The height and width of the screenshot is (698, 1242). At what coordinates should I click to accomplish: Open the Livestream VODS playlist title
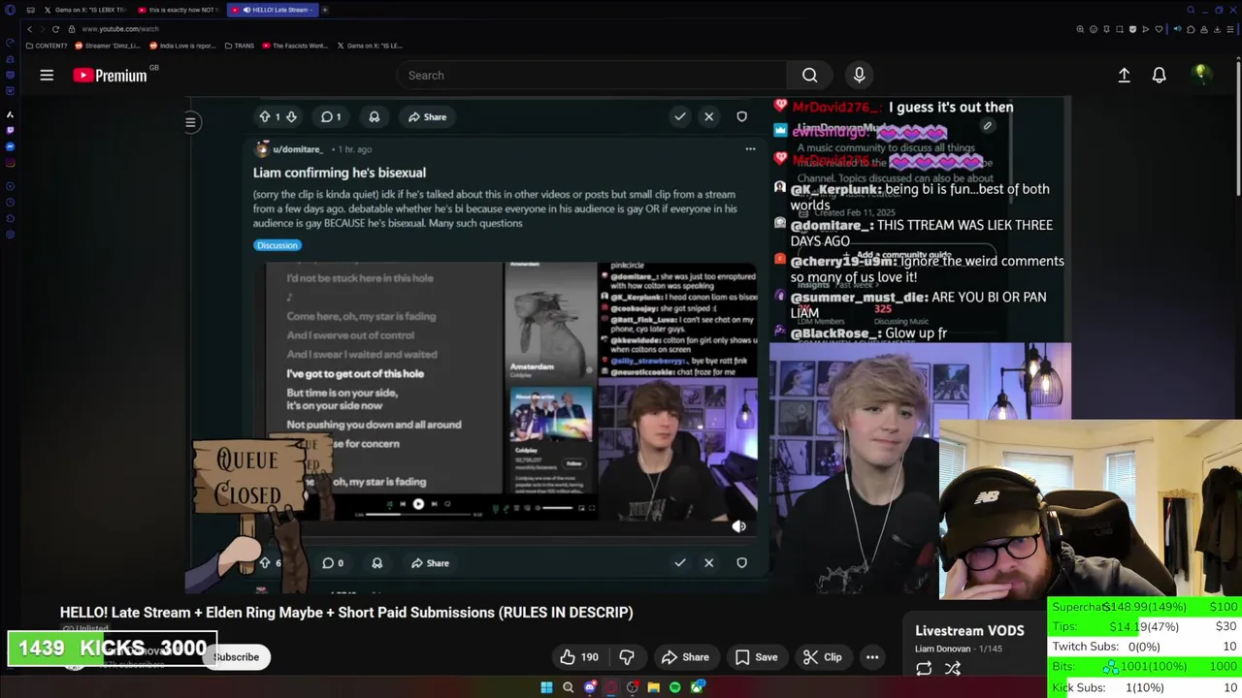point(969,631)
